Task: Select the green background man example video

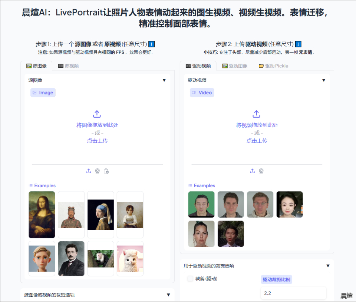Action: [201, 204]
